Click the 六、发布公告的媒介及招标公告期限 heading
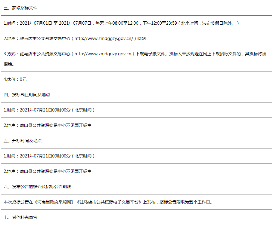 coord(37,187)
